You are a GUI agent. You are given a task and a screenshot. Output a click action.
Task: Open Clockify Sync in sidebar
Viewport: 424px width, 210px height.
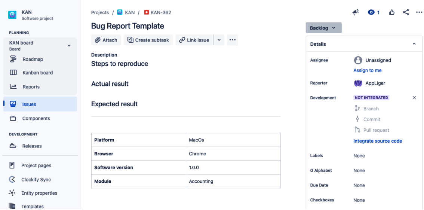pos(36,180)
